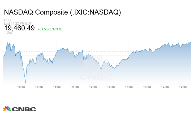Click the 10:00 time axis label
Viewport: 191px width, 119px height.
[21, 87]
